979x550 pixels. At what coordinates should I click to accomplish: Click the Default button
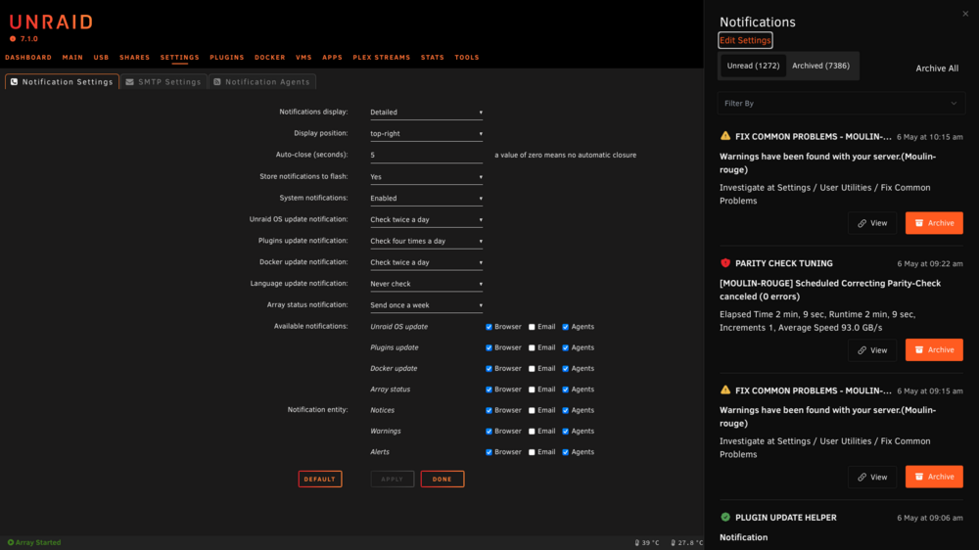(320, 479)
